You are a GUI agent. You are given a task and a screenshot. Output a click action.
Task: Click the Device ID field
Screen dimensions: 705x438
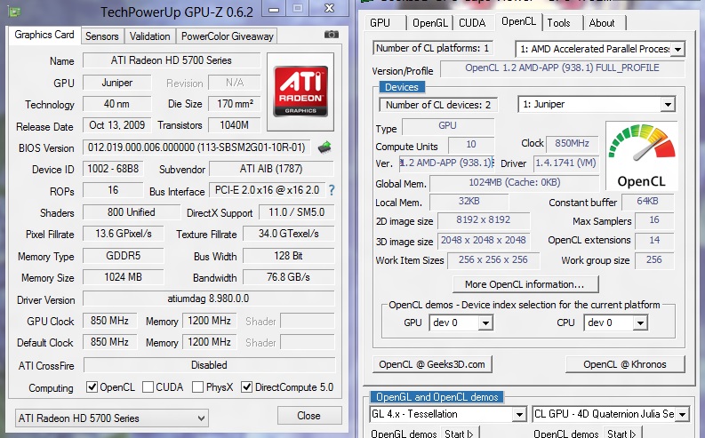(113, 169)
